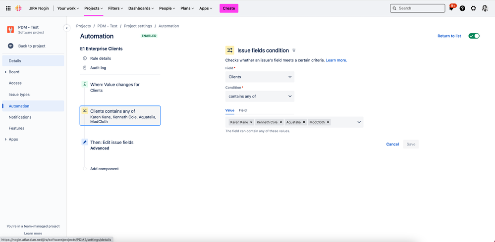495x242 pixels.
Task: Click the Search input field
Action: (x=417, y=8)
